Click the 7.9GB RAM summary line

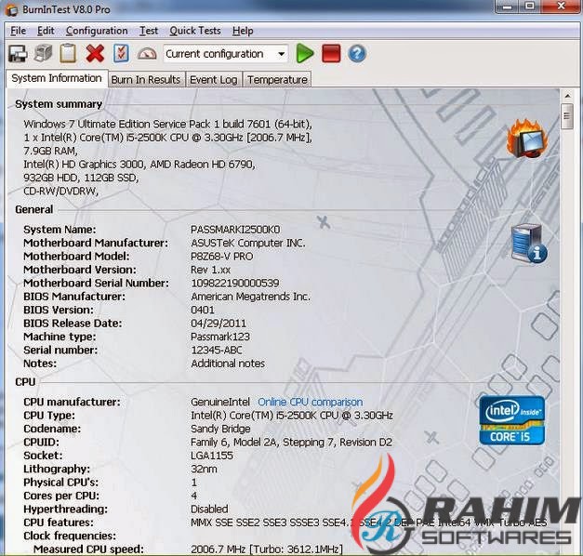(50, 151)
